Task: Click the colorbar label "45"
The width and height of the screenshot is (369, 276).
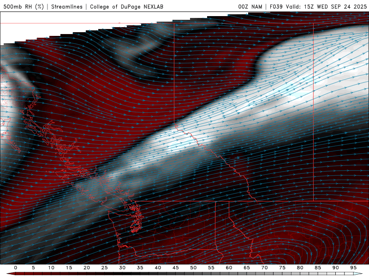Action: pyautogui.click(x=175, y=268)
